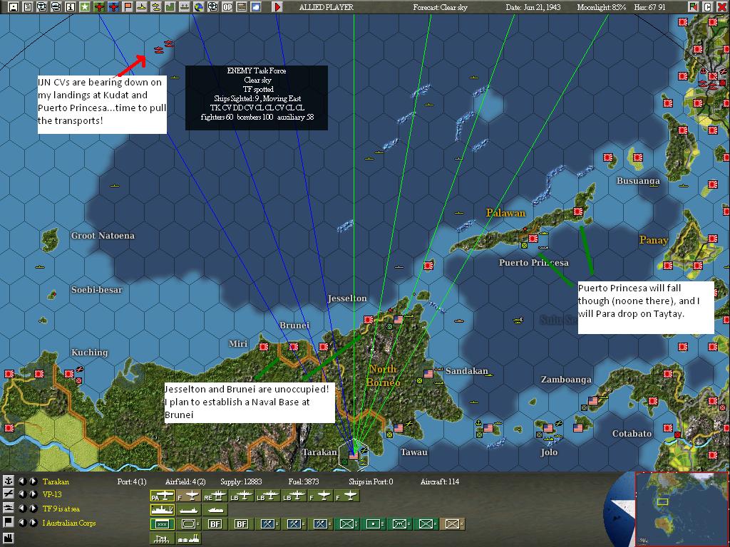The height and width of the screenshot is (547, 730).
Task: Click the factory icon in the bottom-left panel
Action: [x=9, y=538]
